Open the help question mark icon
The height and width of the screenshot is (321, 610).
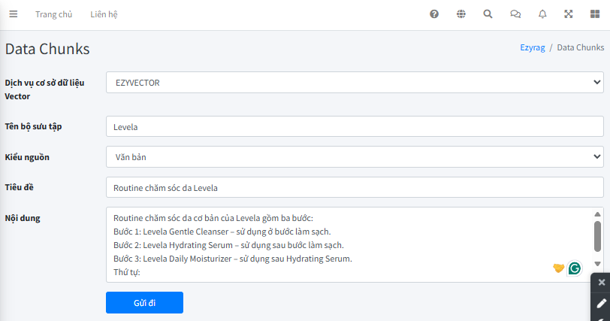(434, 14)
